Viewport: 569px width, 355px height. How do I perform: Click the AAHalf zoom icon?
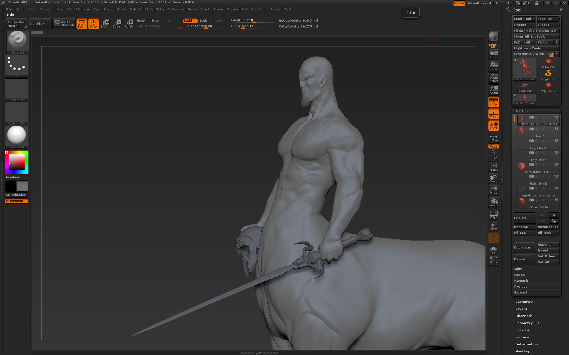493,90
